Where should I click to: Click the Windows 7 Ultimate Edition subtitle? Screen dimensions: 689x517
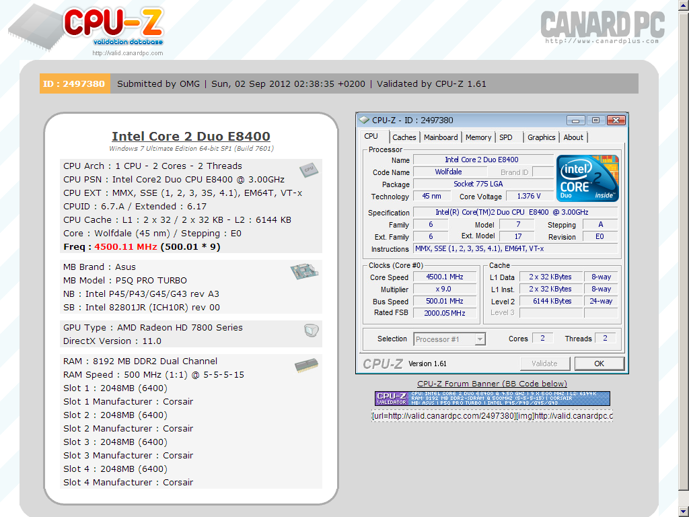(x=191, y=149)
